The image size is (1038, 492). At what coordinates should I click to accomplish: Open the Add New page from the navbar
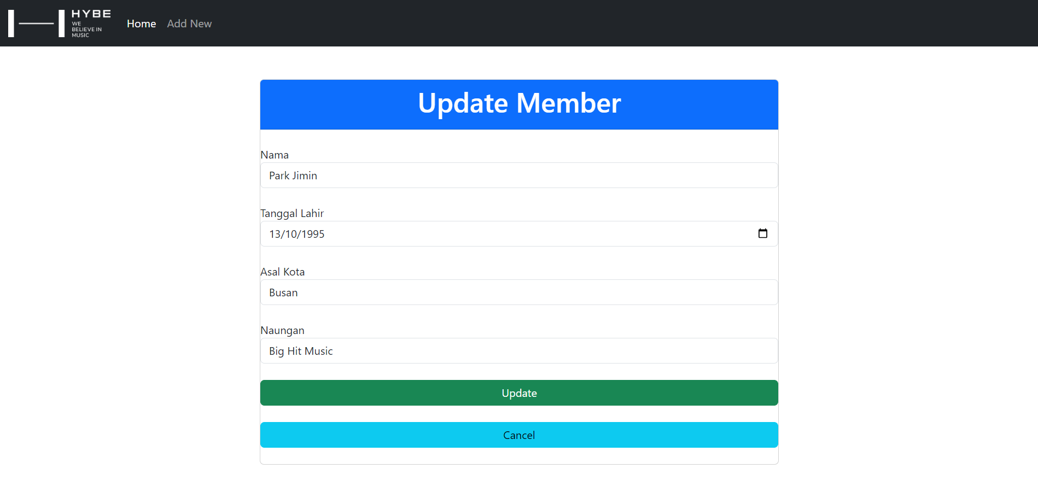pyautogui.click(x=189, y=24)
